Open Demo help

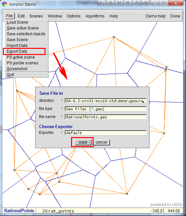pos(156,16)
